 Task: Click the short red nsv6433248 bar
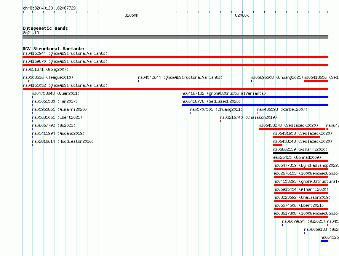278,145
